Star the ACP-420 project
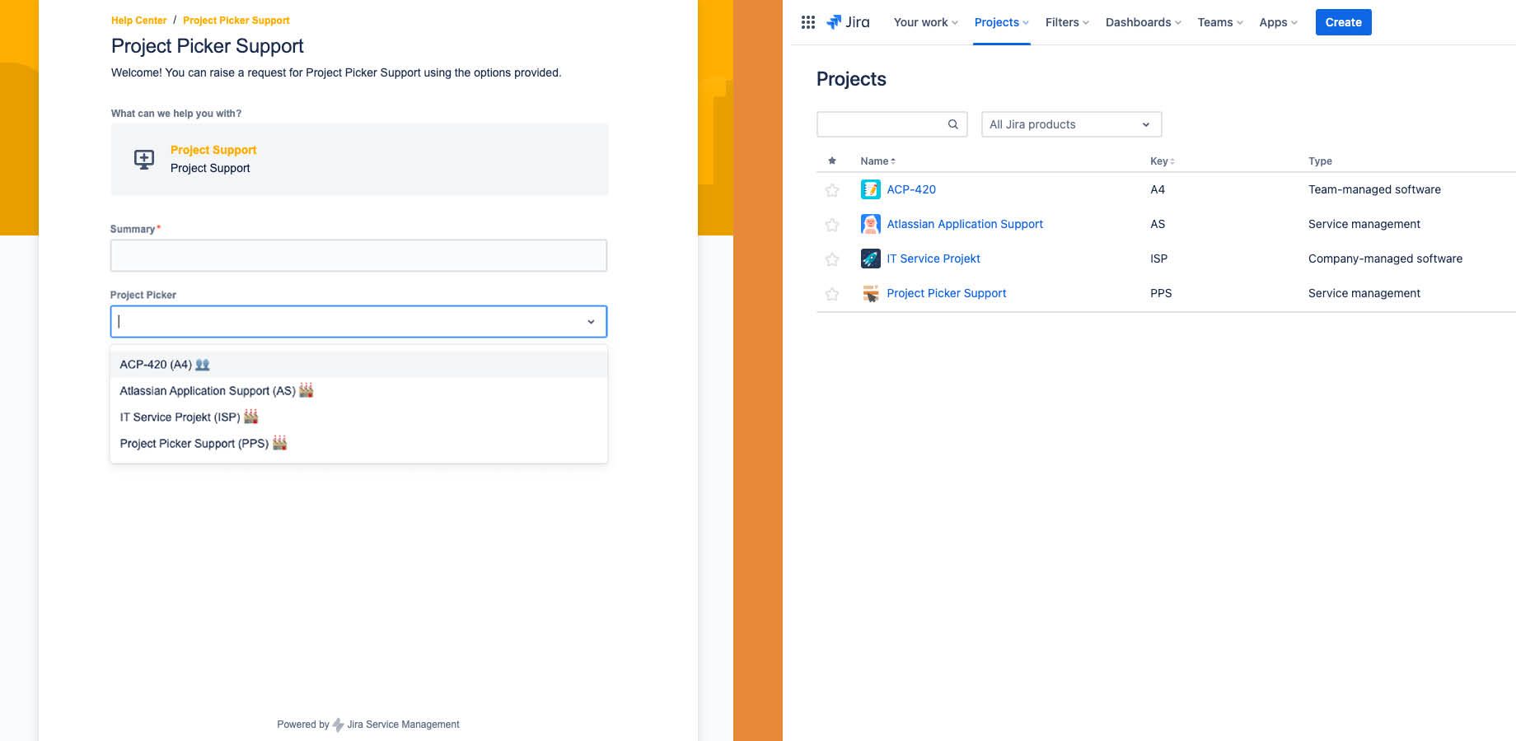Image resolution: width=1516 pixels, height=741 pixels. pos(832,190)
